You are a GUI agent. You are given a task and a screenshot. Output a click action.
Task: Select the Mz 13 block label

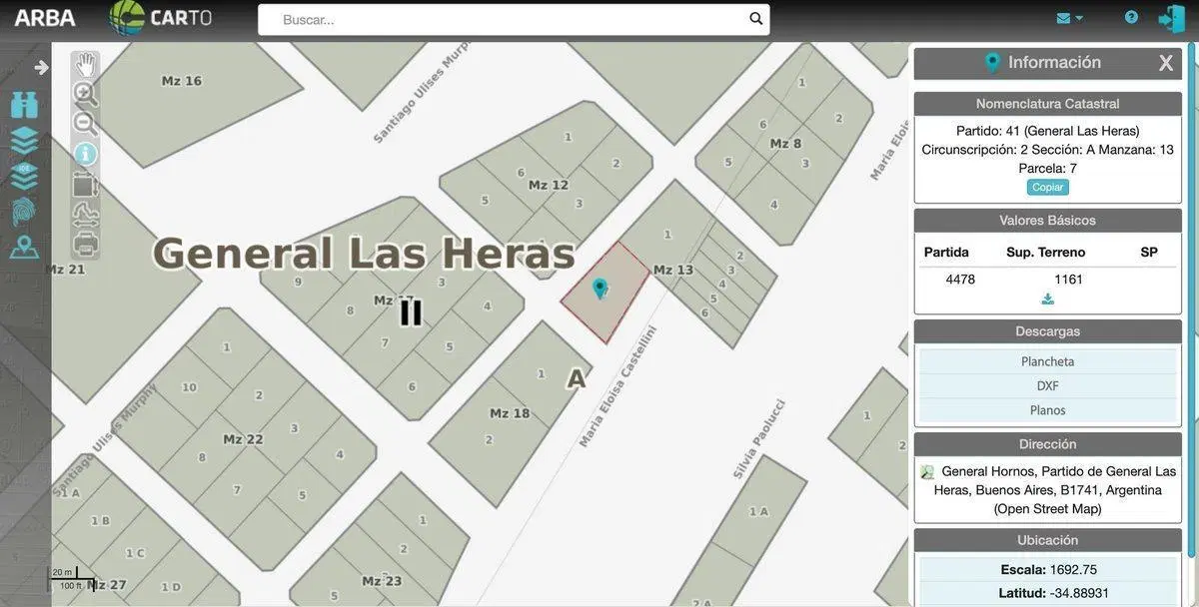click(x=672, y=270)
